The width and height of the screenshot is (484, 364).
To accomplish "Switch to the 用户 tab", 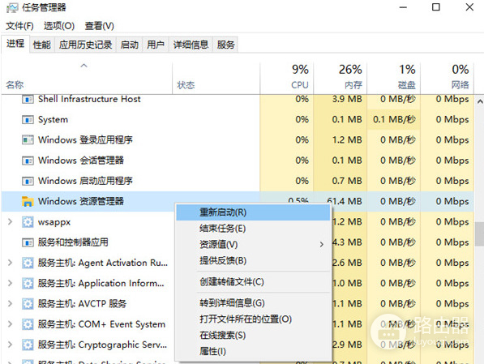I will (156, 45).
